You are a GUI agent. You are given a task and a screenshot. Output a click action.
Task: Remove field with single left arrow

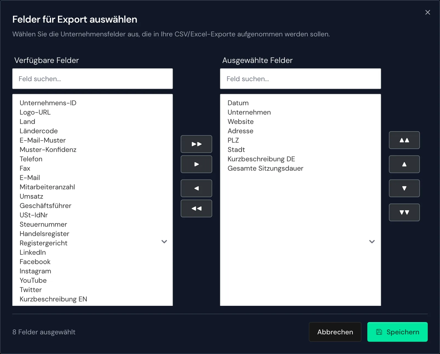[x=196, y=188]
